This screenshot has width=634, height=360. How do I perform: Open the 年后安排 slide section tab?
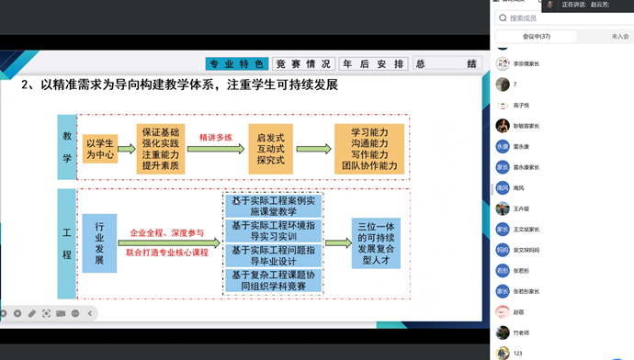[x=373, y=64]
